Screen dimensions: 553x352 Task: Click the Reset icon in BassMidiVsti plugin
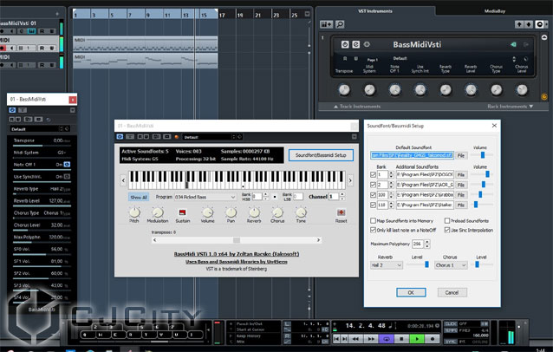coord(341,212)
